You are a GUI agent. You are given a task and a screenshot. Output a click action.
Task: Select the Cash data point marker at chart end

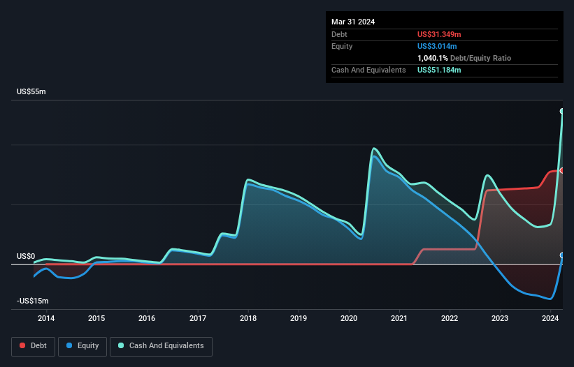tap(562, 111)
